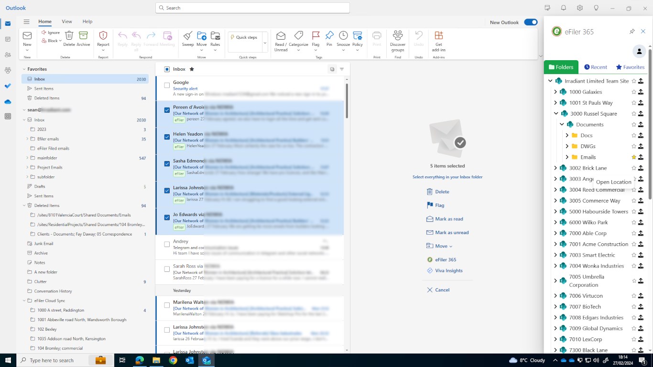Viewport: 653px width, 367px height.
Task: Open the Rules icon in ribbon
Action: point(215,36)
